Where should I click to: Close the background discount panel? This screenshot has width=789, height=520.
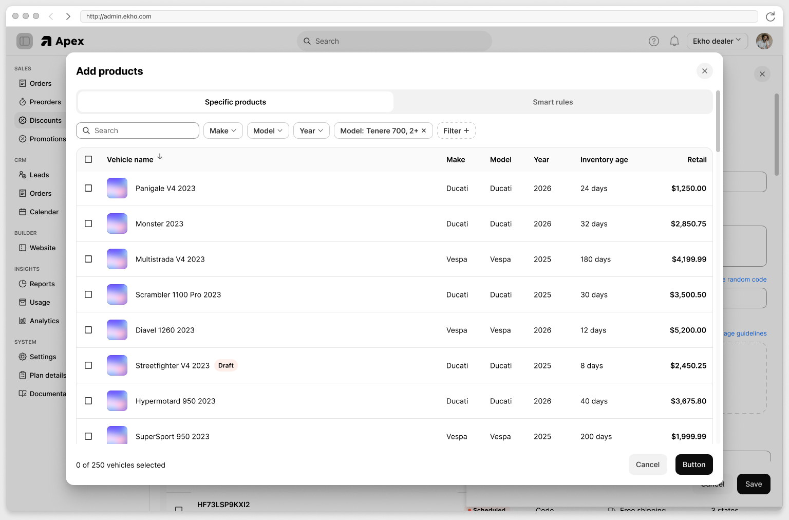(762, 74)
